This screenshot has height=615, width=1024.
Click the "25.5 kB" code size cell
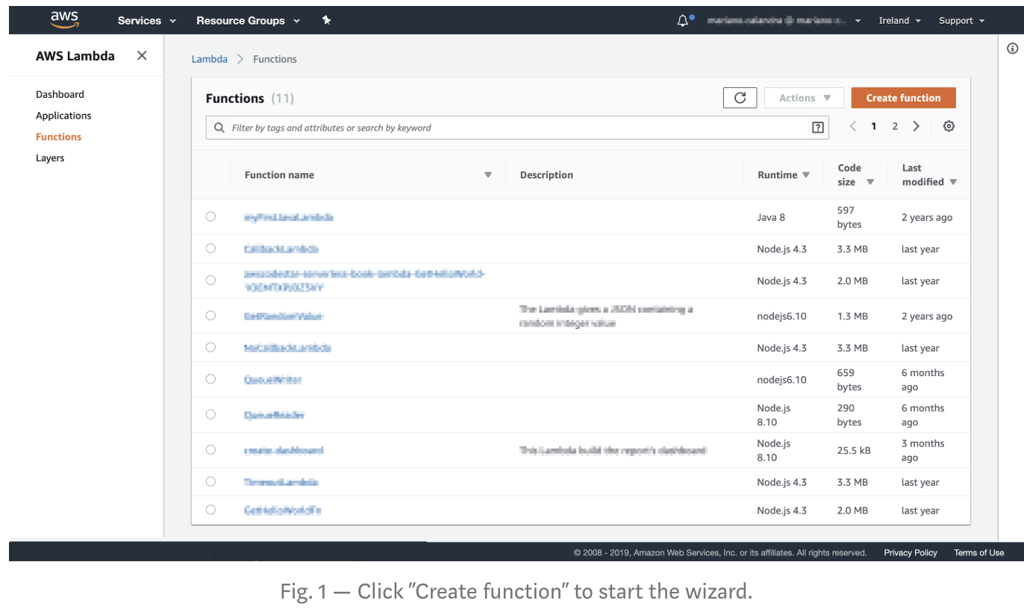853,451
